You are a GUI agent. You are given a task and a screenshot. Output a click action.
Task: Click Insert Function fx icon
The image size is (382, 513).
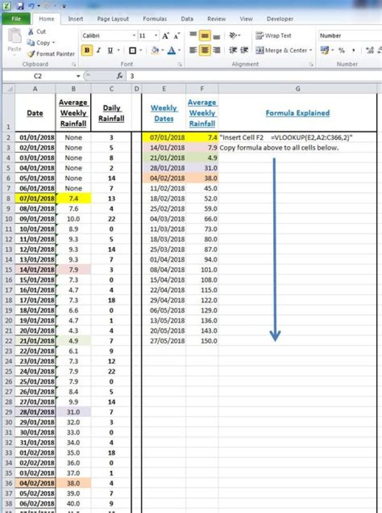pos(120,76)
